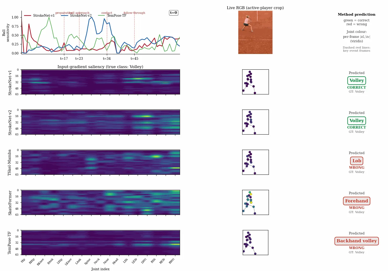Click the Forehand prediction badge
388x271 pixels.
point(357,201)
